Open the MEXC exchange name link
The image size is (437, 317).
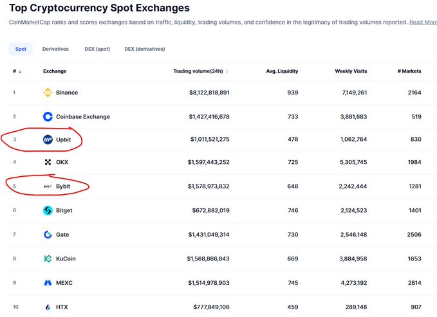coord(64,283)
